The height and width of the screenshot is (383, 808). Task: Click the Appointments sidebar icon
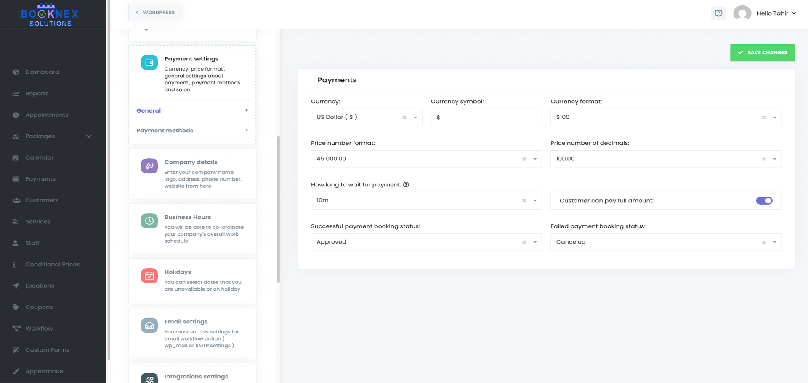coord(15,114)
